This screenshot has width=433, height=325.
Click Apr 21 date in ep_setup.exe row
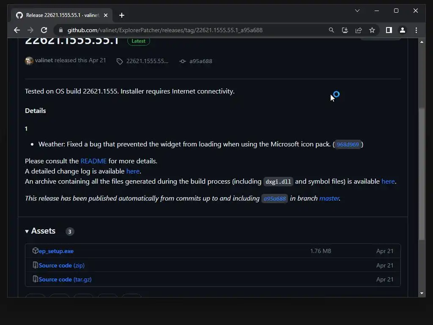click(385, 251)
